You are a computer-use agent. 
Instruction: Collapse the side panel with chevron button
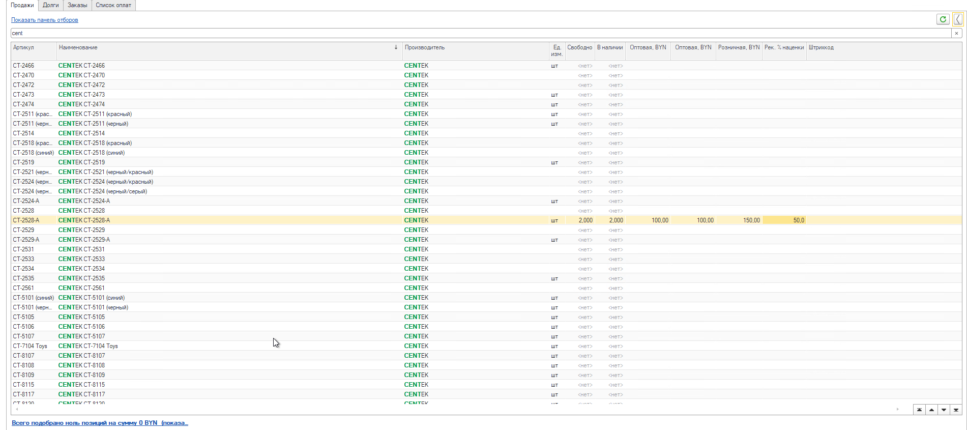pyautogui.click(x=957, y=19)
